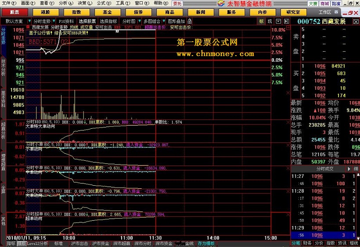Viewport: 360px width, 247px height.
Task: Toggle the 现 button in toolbar
Action: pos(270,21)
